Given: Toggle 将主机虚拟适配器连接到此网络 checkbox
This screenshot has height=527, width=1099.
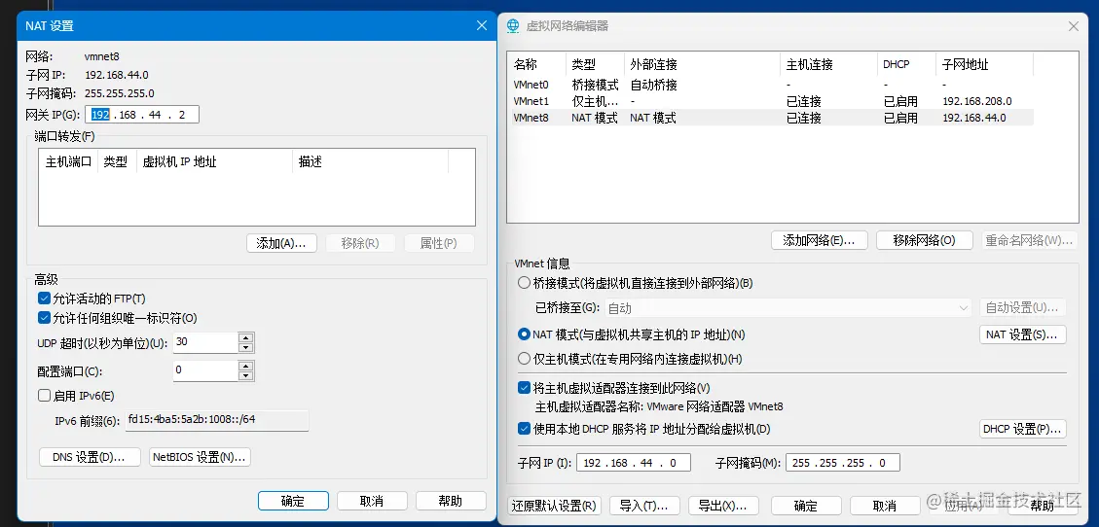Looking at the screenshot, I should [524, 387].
